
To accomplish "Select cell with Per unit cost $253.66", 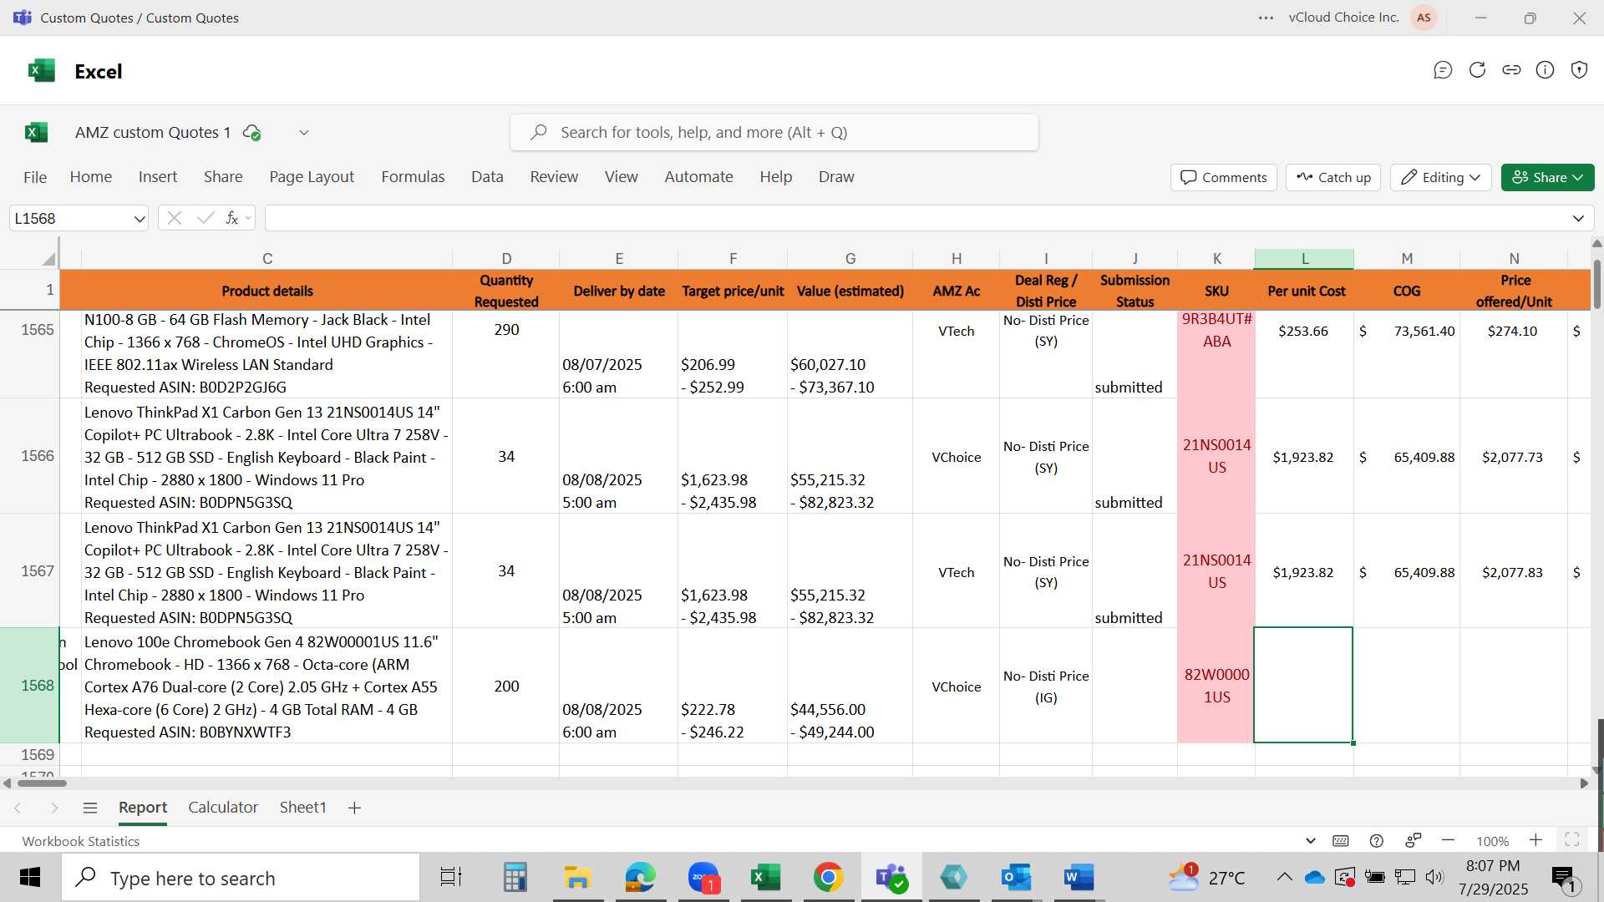I will click(x=1303, y=354).
